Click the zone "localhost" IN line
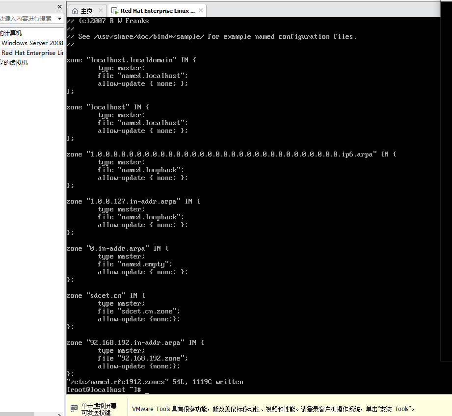The image size is (452, 416). (x=108, y=107)
